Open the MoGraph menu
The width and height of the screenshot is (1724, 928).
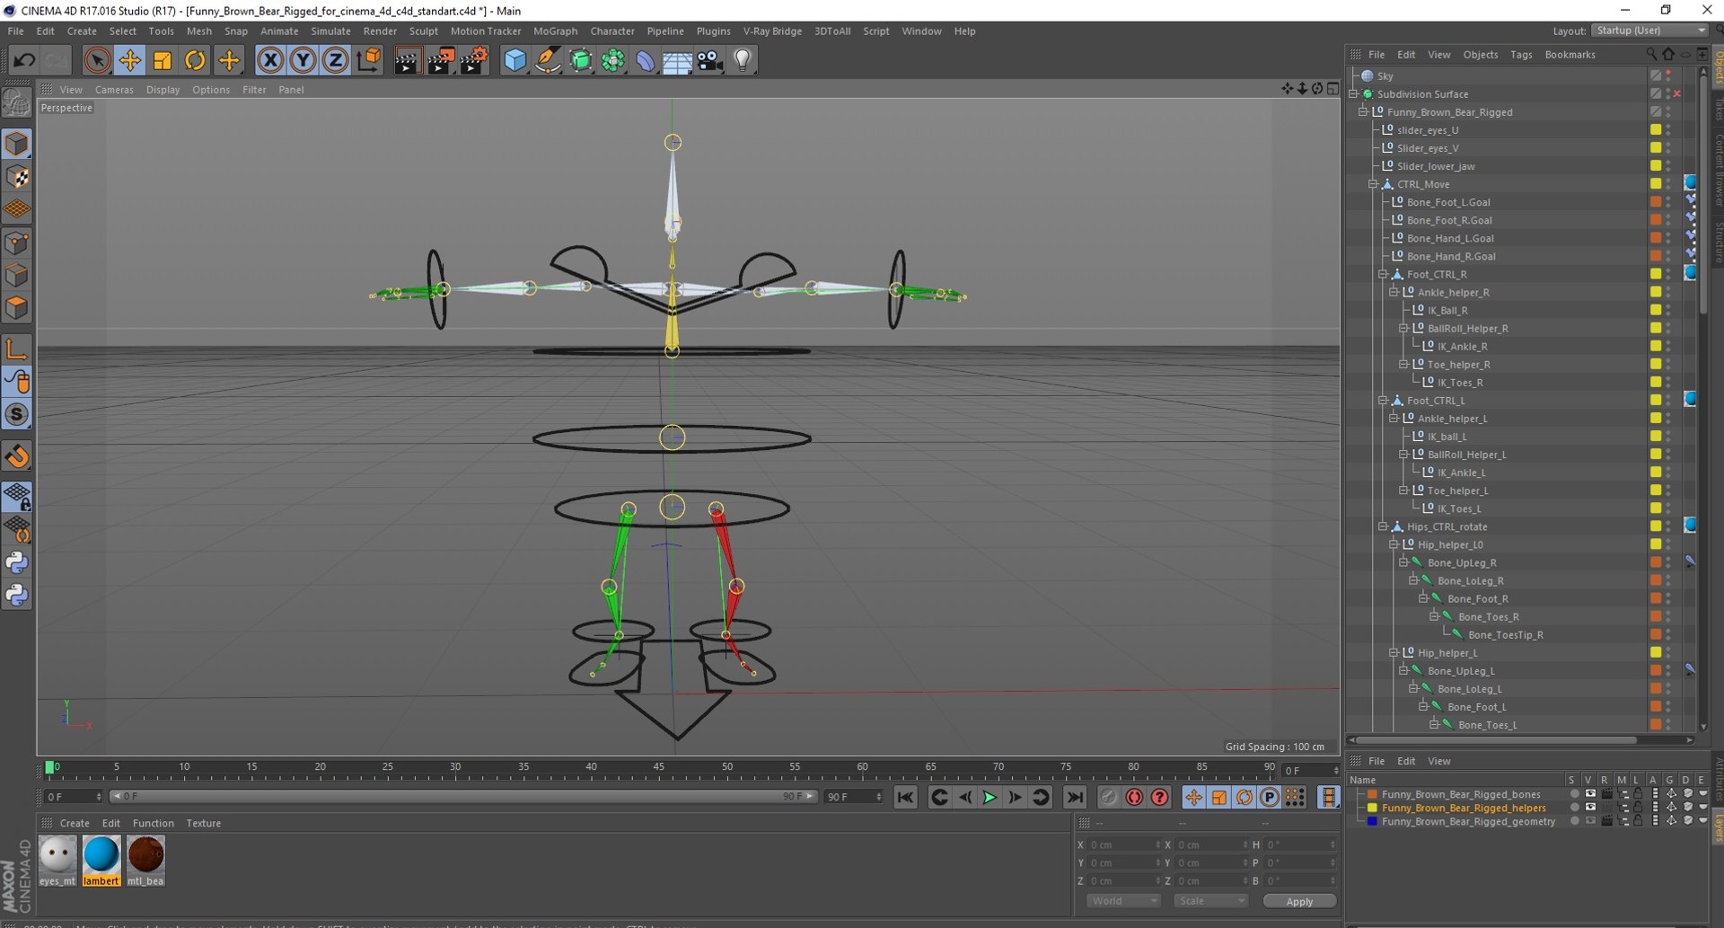(555, 31)
